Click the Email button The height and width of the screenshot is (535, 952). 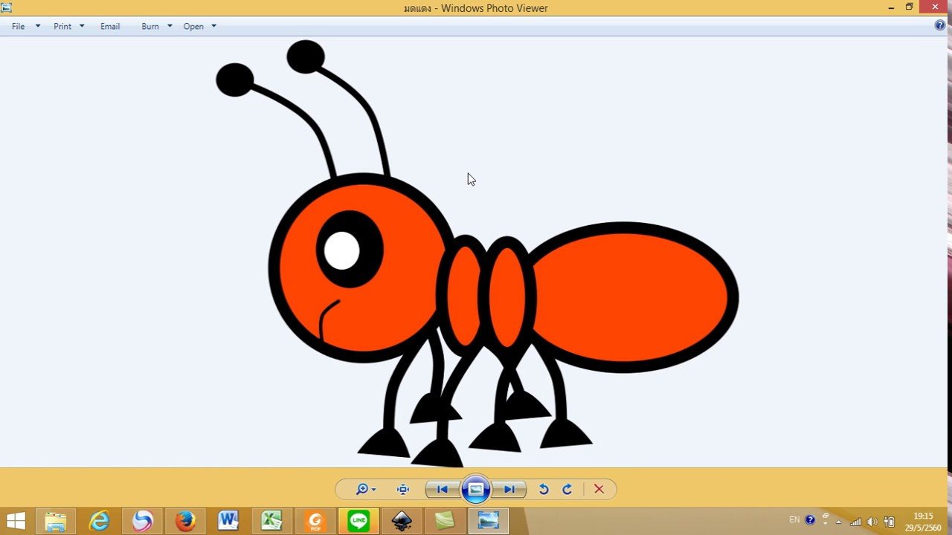110,26
